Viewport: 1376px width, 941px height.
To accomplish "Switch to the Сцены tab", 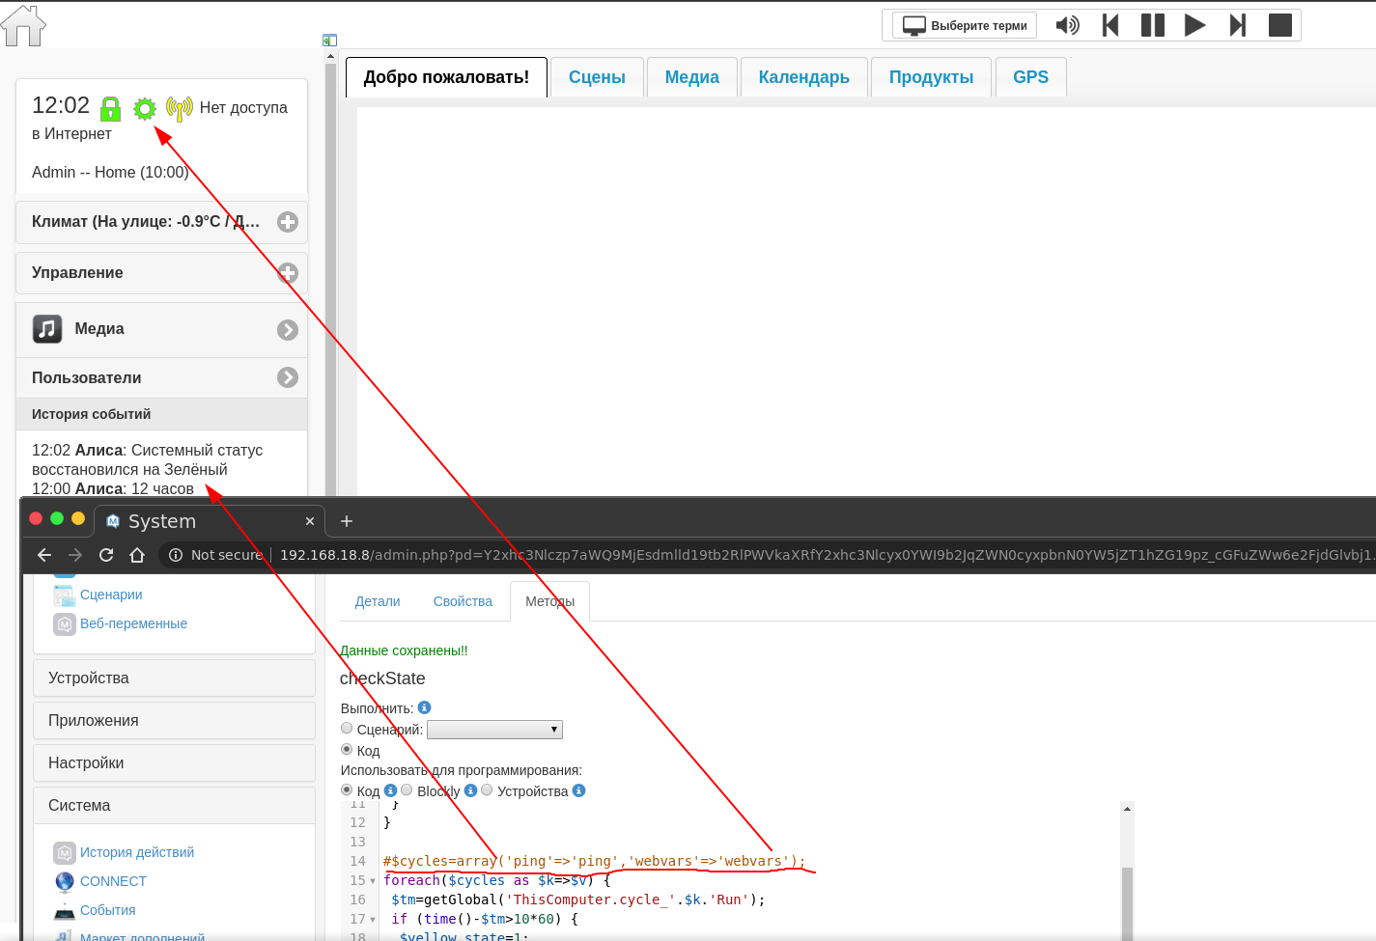I will pyautogui.click(x=597, y=77).
